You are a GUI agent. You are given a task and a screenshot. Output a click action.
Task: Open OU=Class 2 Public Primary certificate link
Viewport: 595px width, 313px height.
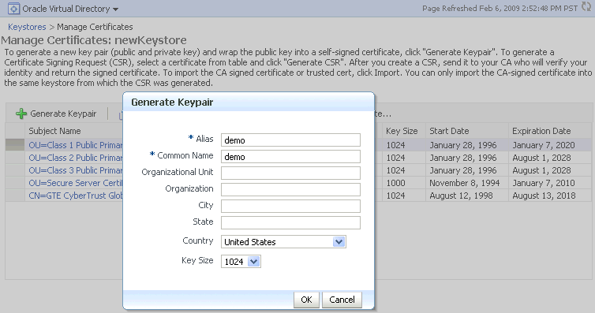point(76,158)
